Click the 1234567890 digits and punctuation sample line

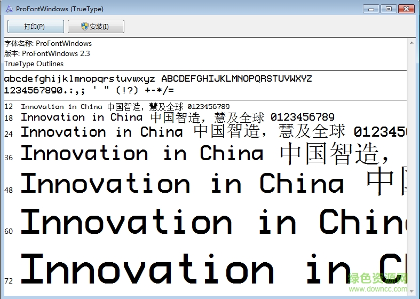89,90
